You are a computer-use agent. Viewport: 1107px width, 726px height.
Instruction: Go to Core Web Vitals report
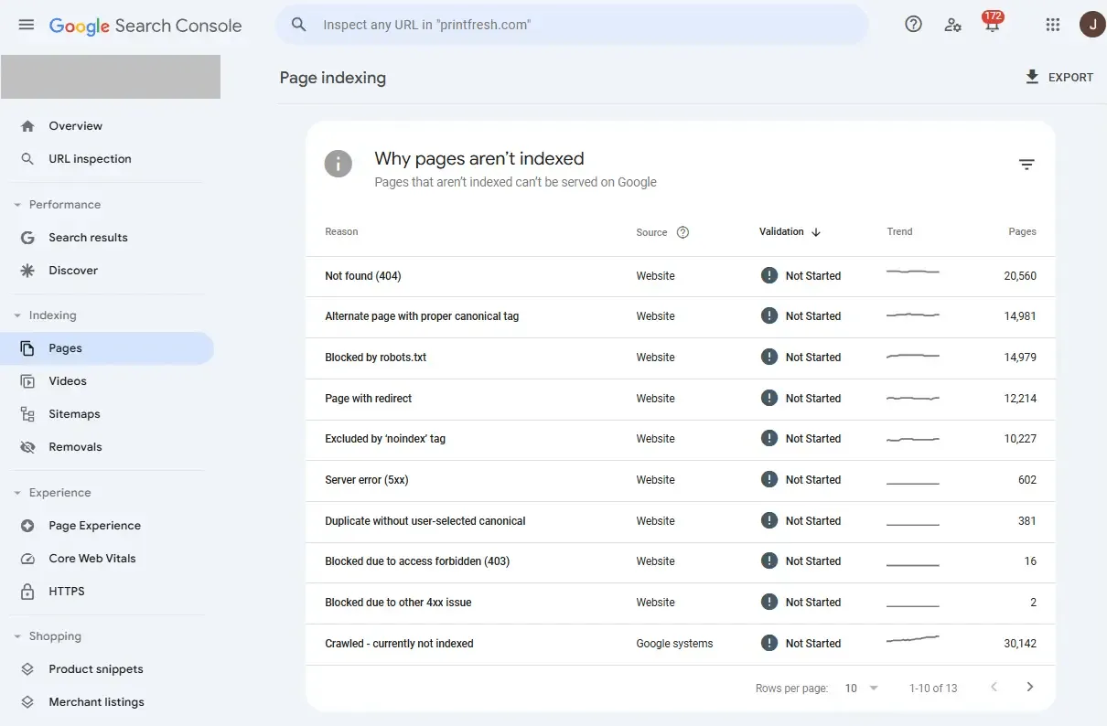91,559
